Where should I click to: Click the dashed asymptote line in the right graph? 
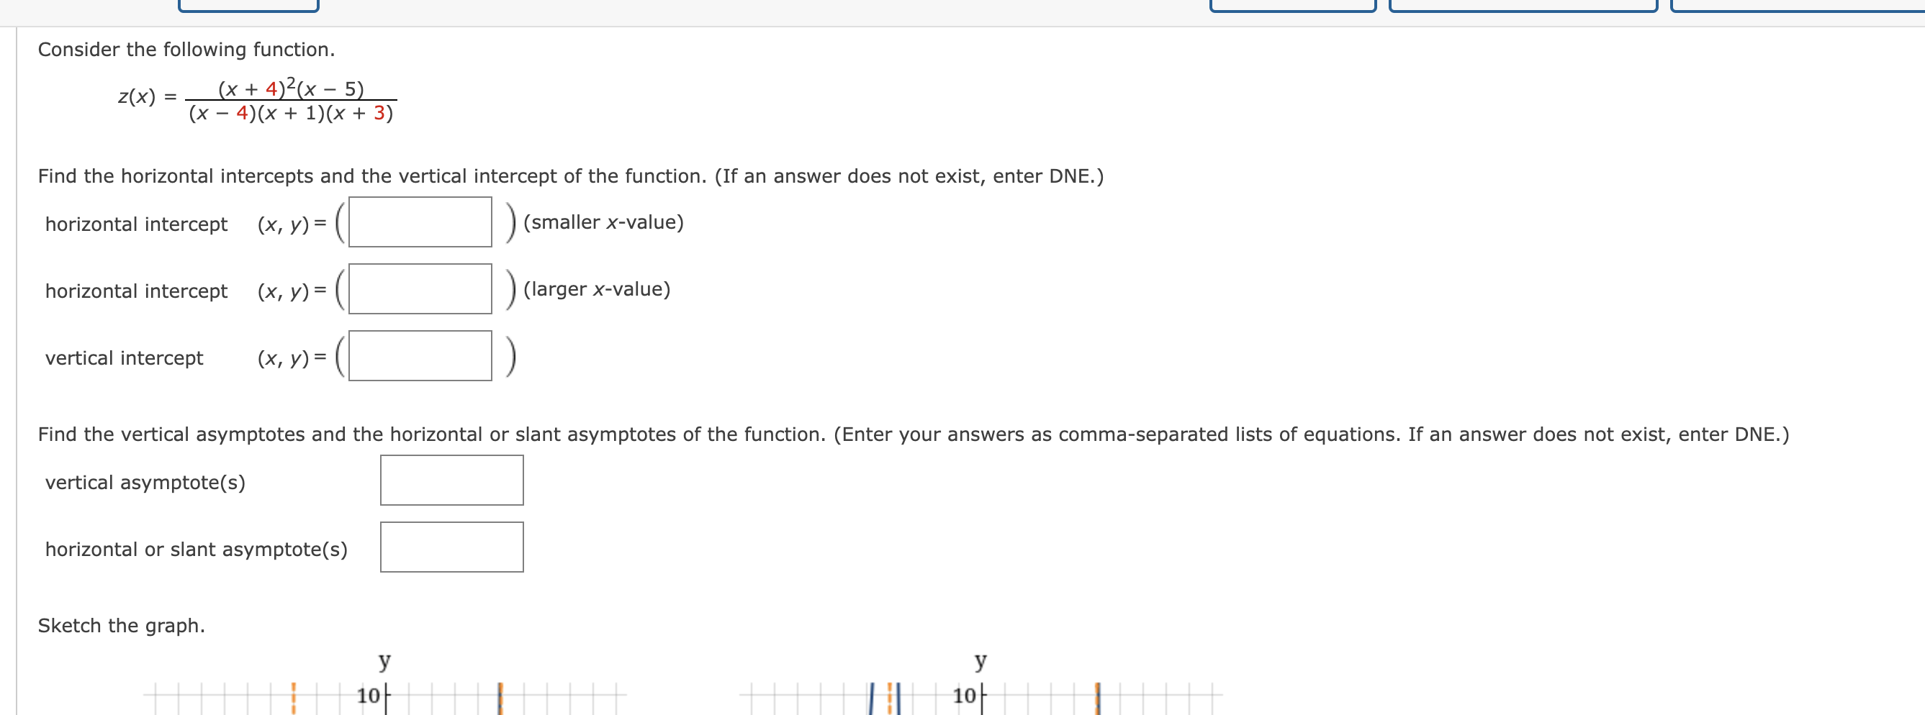tap(889, 698)
